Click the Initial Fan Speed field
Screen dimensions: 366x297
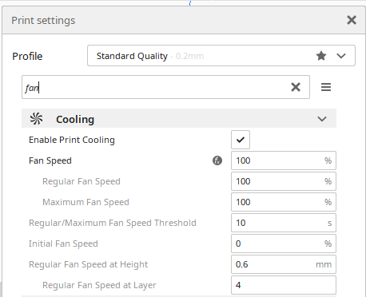tap(284, 244)
